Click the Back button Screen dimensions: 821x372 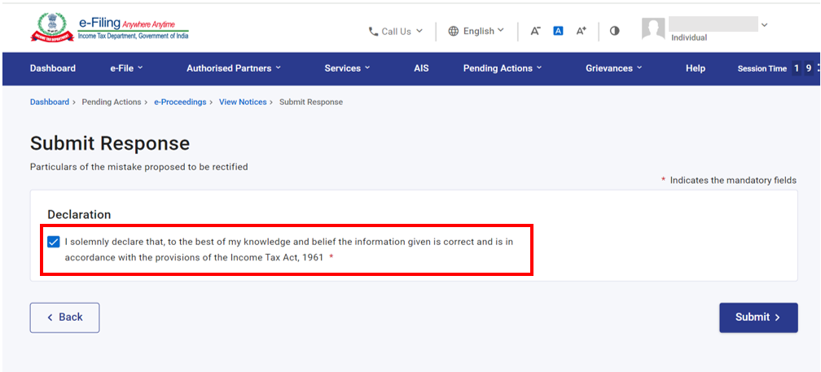coord(64,317)
